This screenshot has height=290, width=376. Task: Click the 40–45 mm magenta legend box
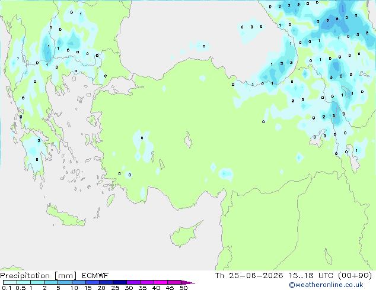[x=161, y=282]
